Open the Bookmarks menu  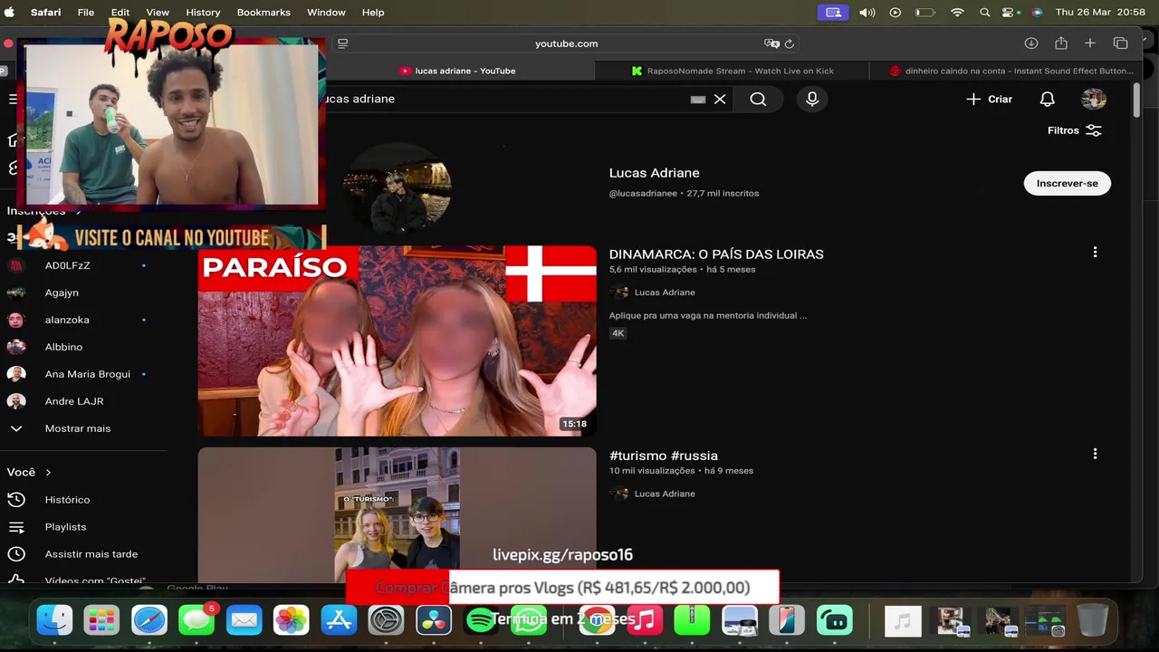263,13
